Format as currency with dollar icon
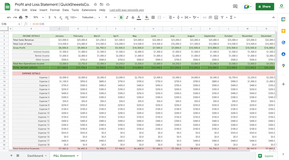The height and width of the screenshot is (160, 289). click(x=49, y=17)
